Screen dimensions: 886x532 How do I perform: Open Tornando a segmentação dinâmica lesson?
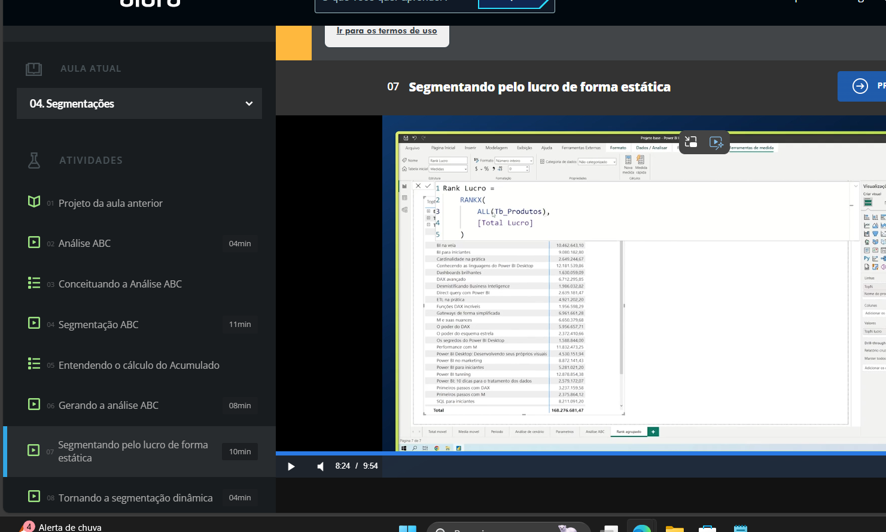pyautogui.click(x=135, y=498)
